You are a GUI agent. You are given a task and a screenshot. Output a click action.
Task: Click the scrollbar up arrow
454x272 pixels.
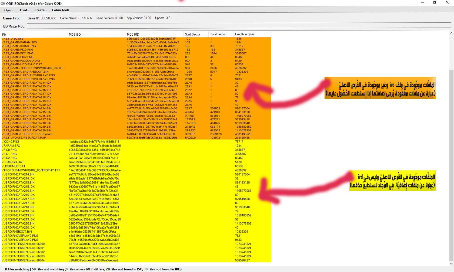point(451,33)
